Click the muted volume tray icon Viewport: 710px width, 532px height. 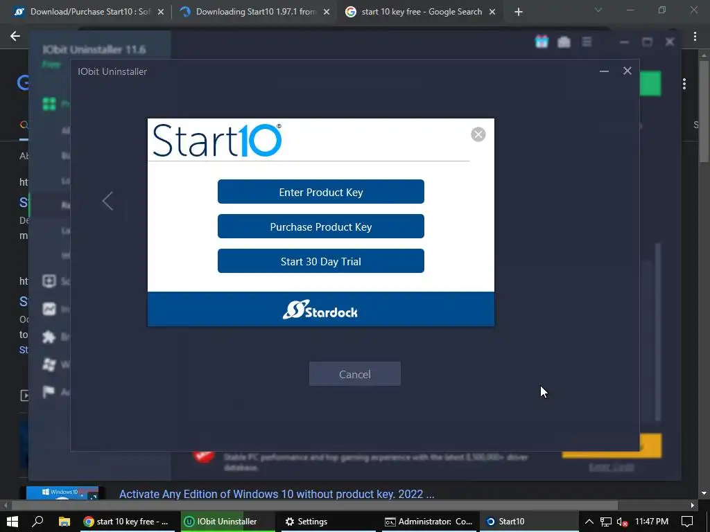623,522
